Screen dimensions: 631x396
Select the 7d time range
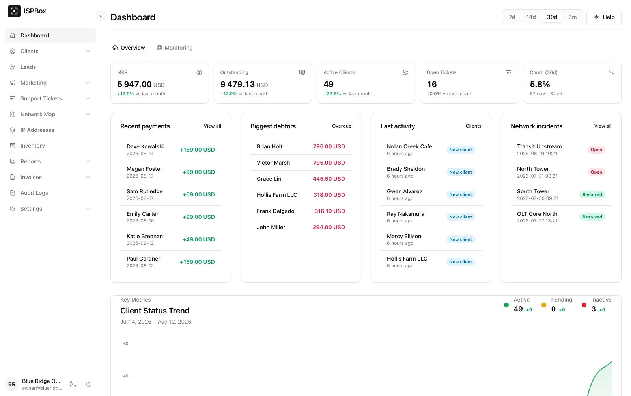click(x=512, y=17)
